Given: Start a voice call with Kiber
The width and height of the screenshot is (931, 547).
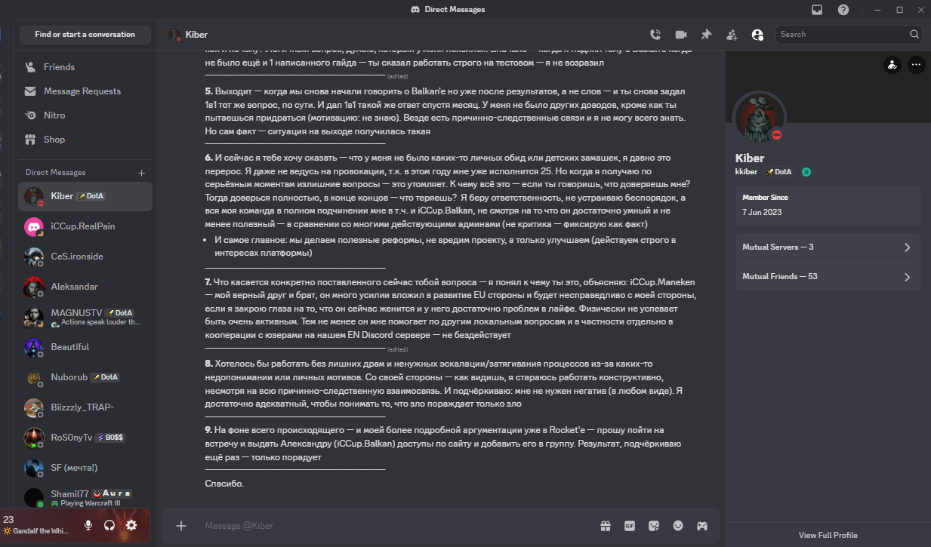Looking at the screenshot, I should (x=655, y=35).
